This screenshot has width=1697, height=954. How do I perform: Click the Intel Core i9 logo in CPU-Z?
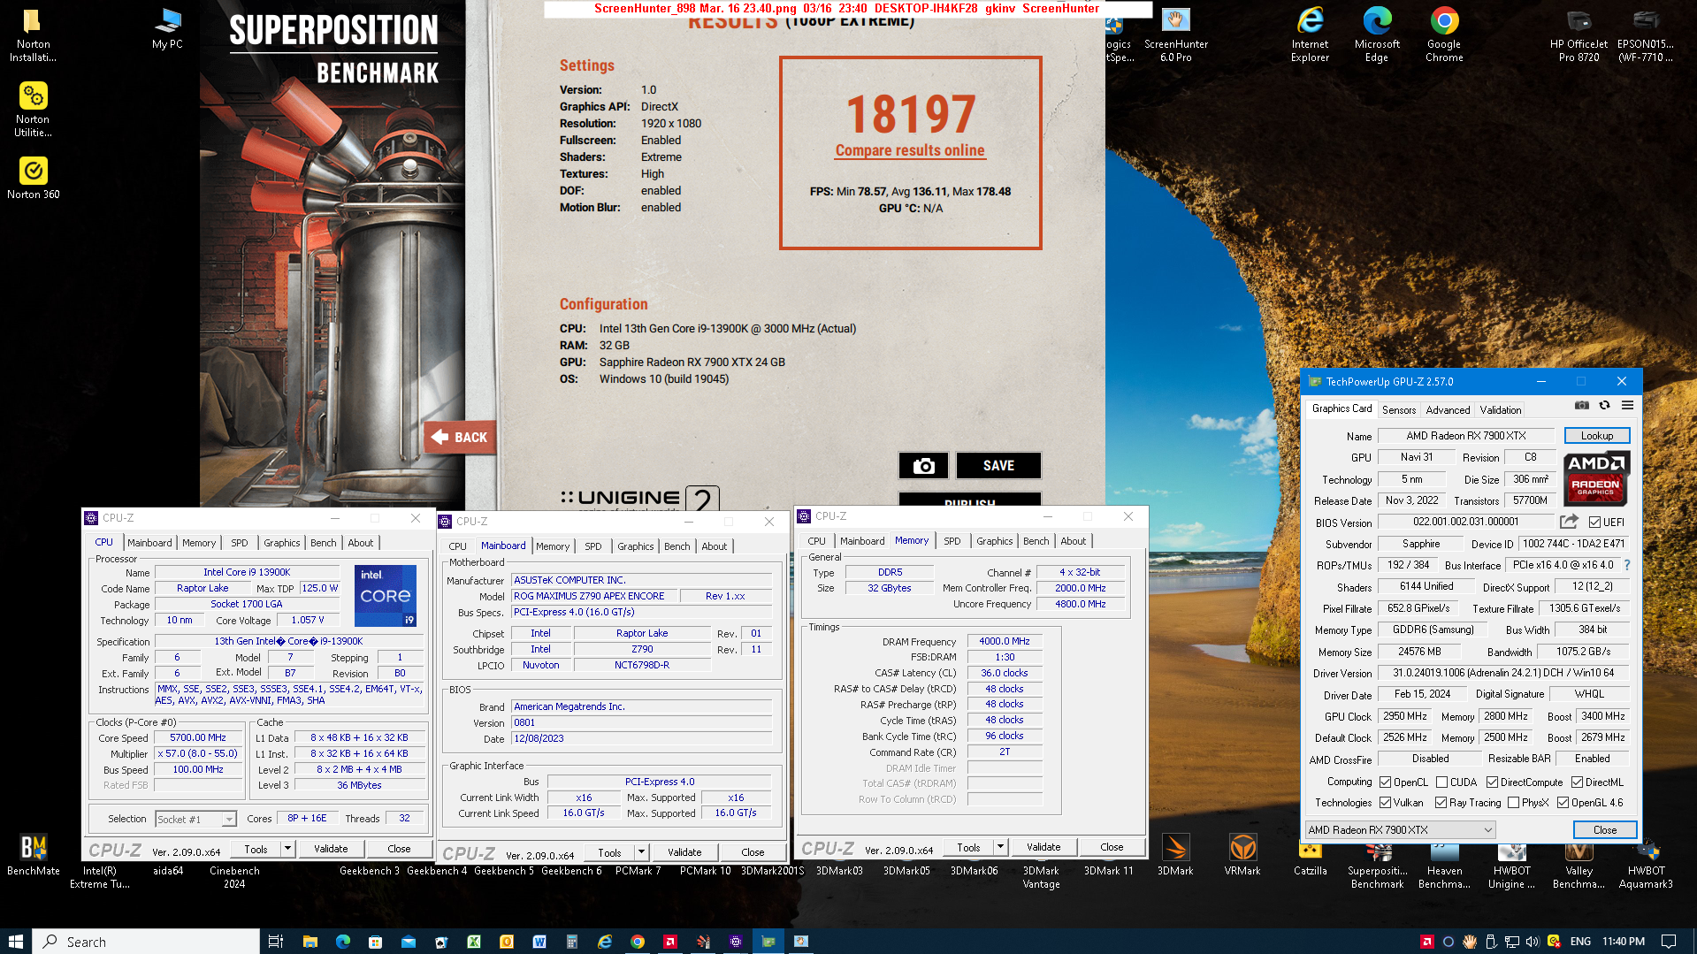(x=386, y=596)
